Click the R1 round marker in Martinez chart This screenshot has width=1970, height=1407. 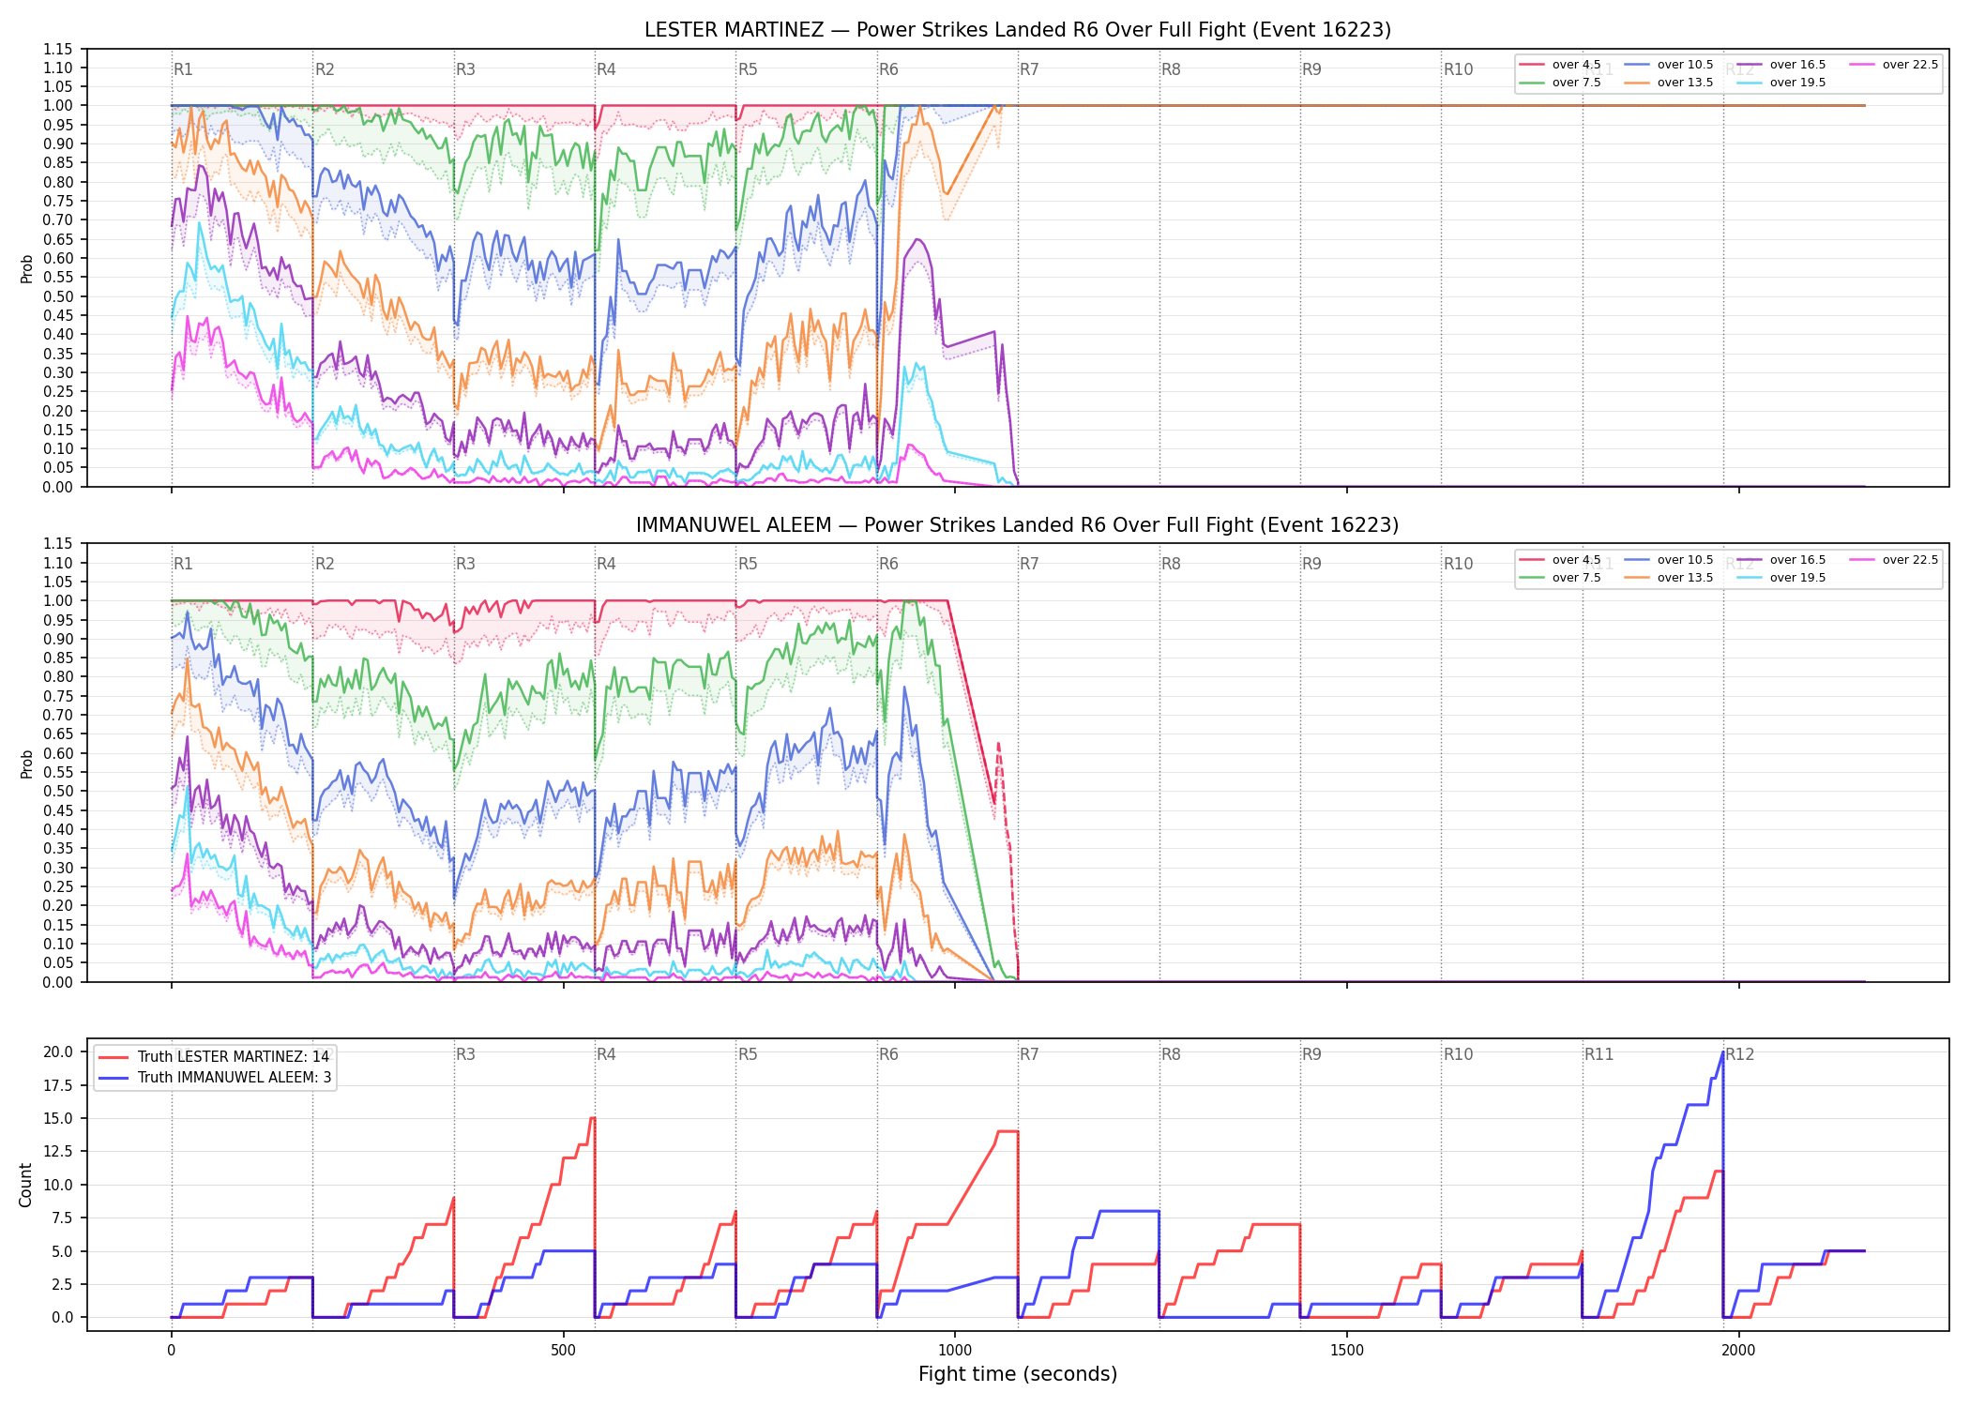click(x=183, y=69)
